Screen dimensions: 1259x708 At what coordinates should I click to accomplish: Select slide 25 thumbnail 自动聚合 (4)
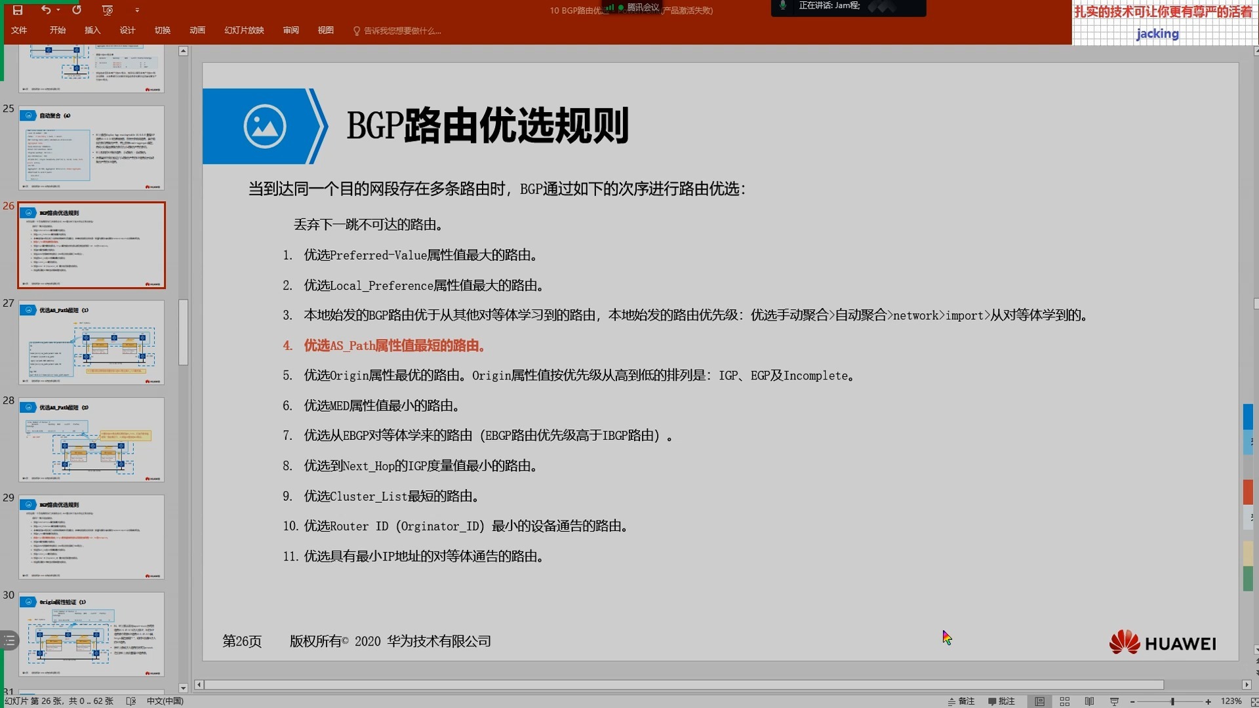click(91, 148)
